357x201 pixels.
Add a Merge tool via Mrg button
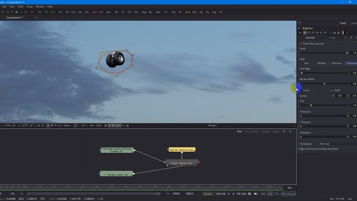coord(144,12)
